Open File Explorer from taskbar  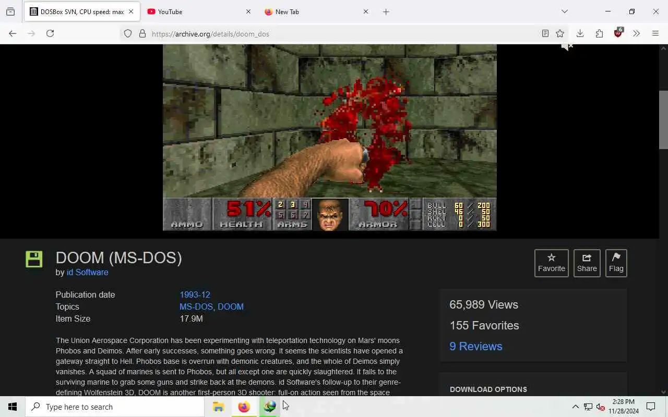(x=218, y=407)
